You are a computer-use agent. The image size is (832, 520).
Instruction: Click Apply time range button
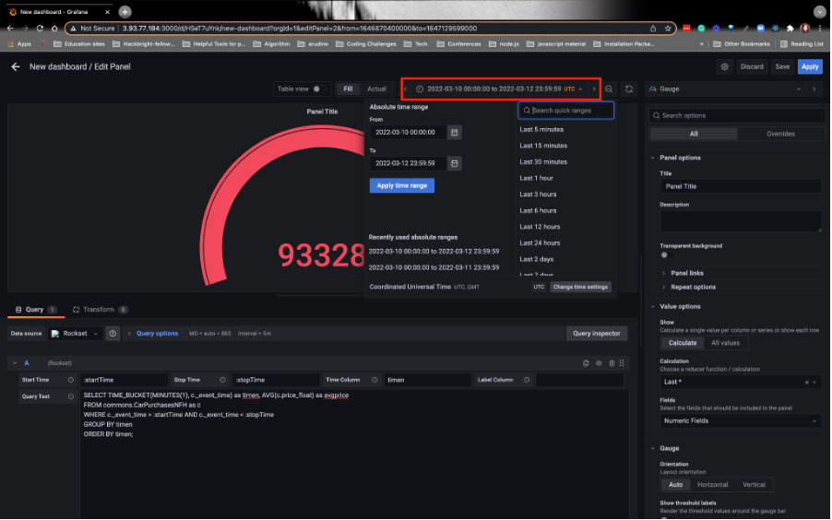pyautogui.click(x=401, y=185)
